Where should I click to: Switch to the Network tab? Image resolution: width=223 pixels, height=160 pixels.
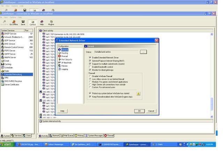pyautogui.click(x=54, y=136)
